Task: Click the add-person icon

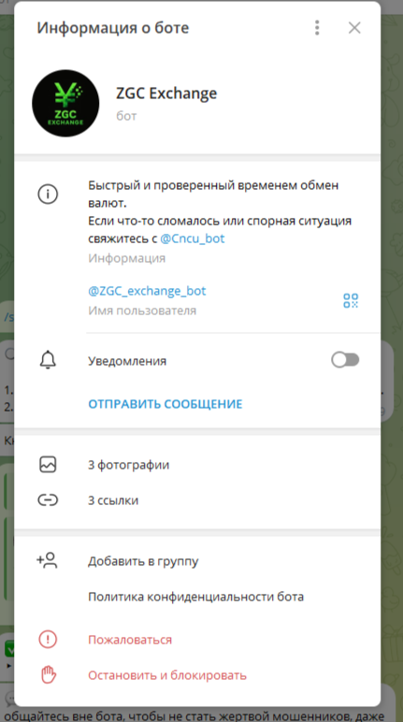Action: coord(47,561)
